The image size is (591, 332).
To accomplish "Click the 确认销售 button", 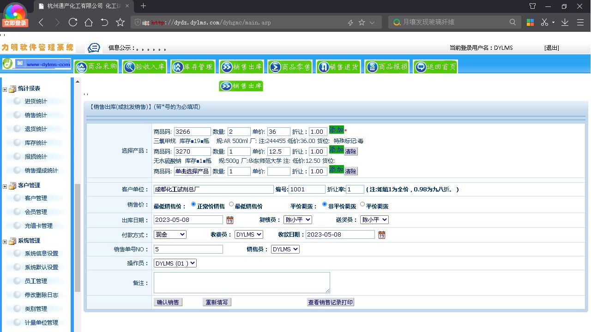I will click(x=168, y=302).
